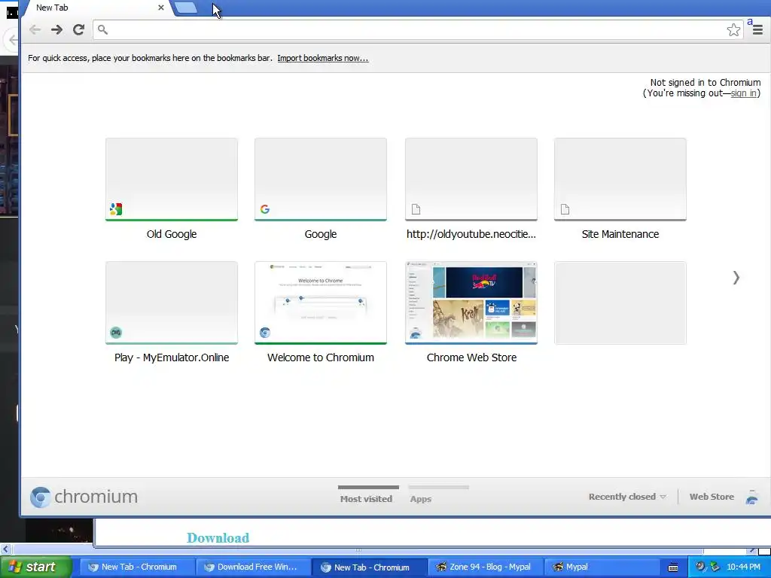Switch to first New Tab - Chromium taskbar item

136,567
